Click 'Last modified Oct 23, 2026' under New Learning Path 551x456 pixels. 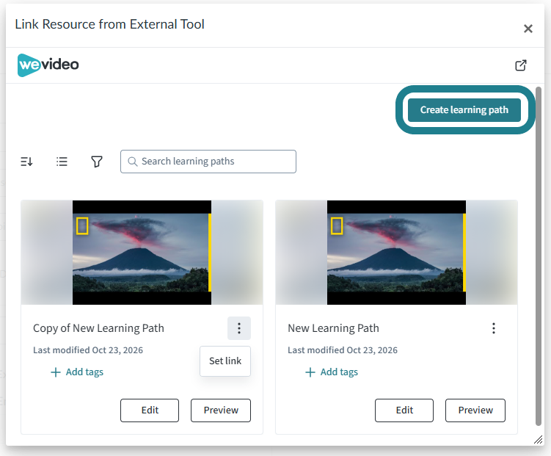(343, 350)
